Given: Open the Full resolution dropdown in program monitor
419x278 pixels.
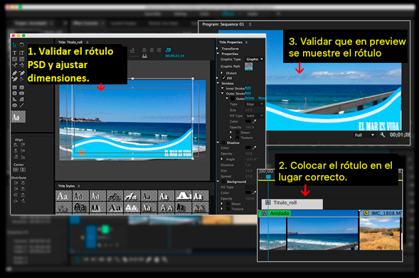Looking at the screenshot, I should pos(364,135).
